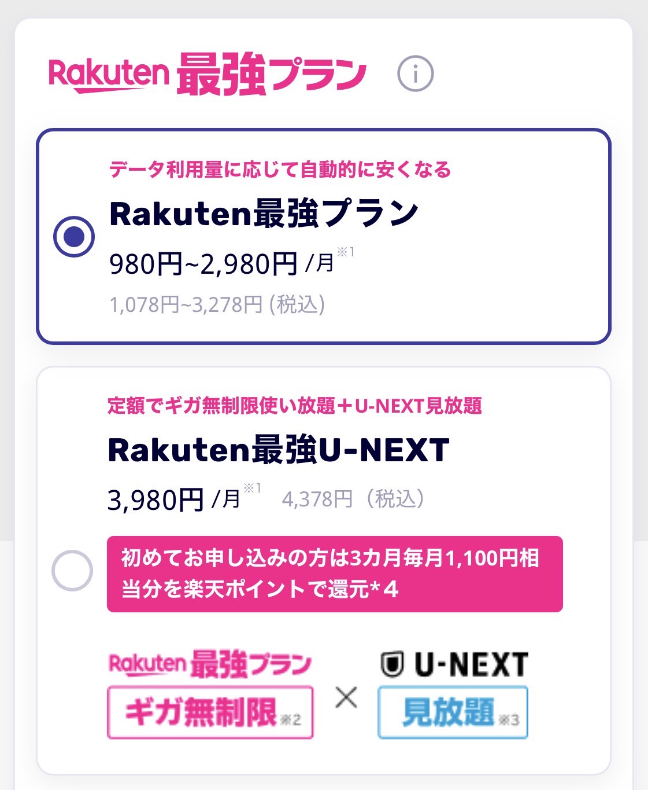
Task: Click the U-NEXT brand logo
Action: [x=454, y=664]
